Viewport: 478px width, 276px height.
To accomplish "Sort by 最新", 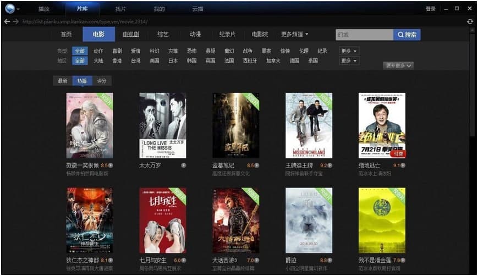I will tap(63, 81).
